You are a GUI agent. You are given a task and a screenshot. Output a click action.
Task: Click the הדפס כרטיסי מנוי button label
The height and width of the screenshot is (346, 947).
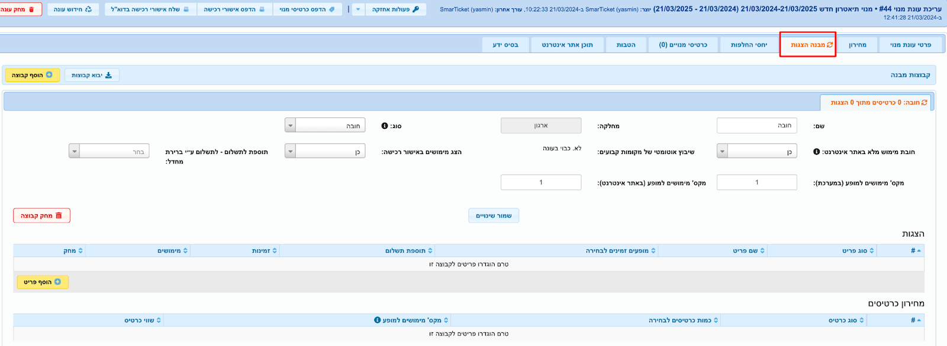(302, 9)
